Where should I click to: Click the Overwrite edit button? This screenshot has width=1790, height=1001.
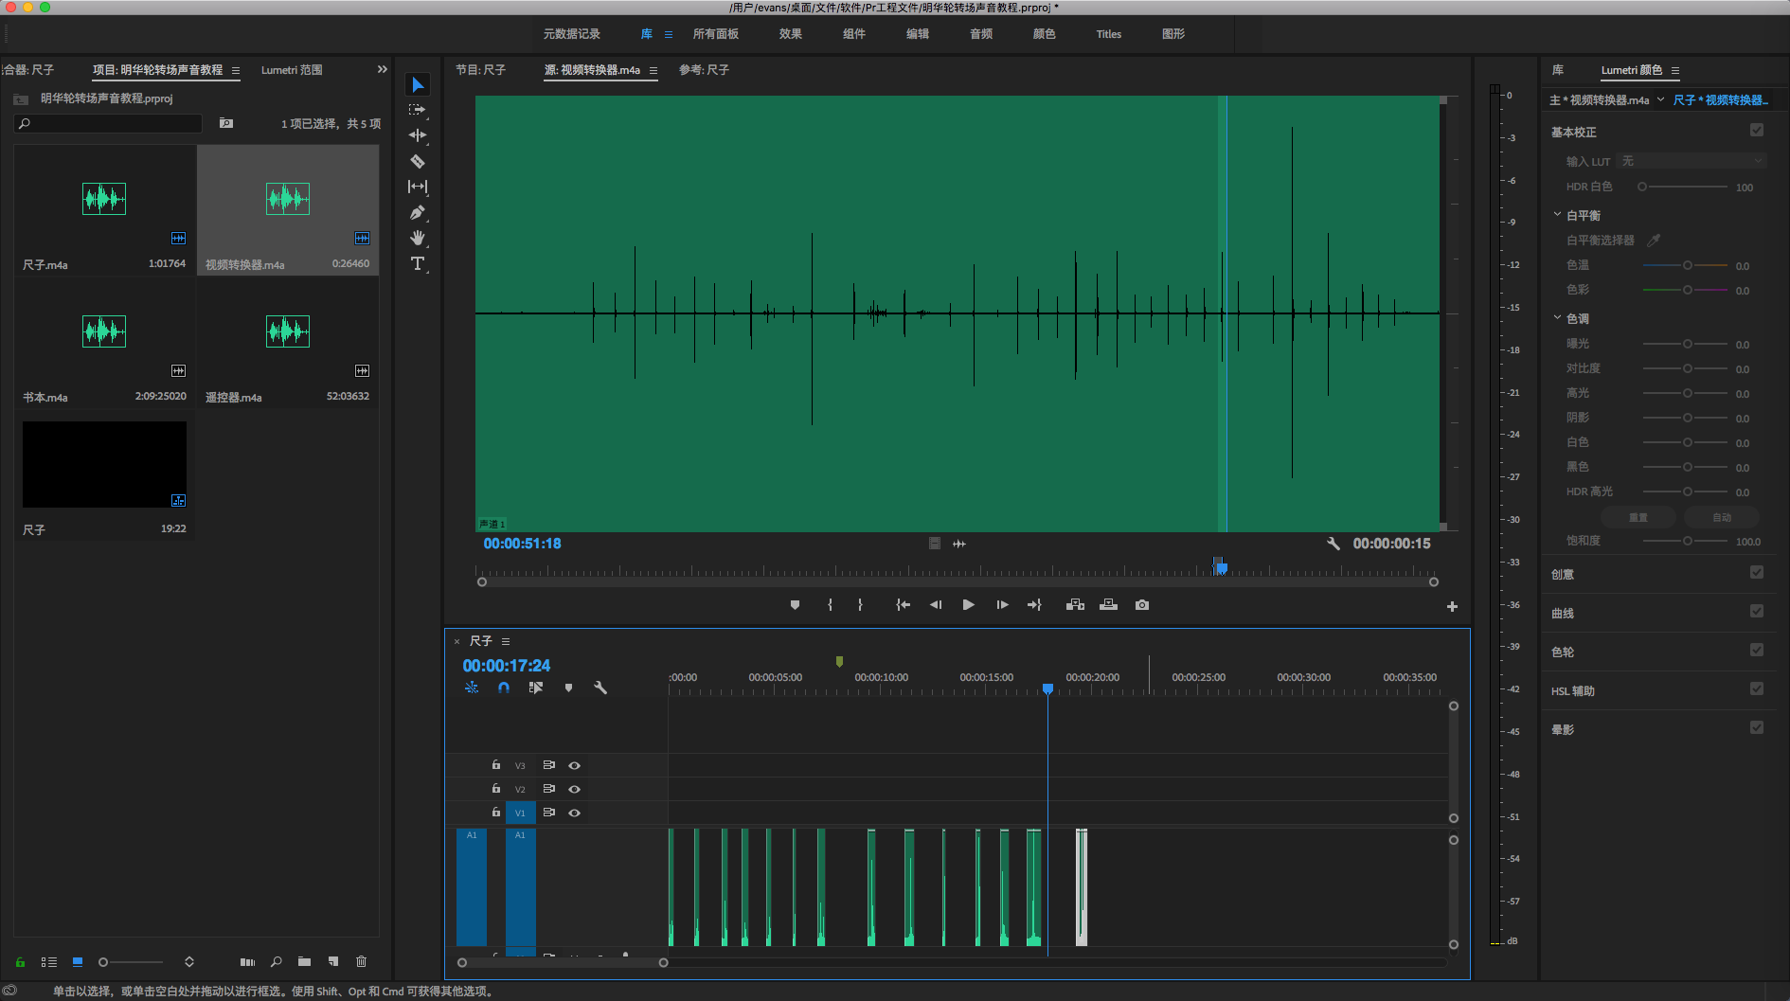point(1108,605)
